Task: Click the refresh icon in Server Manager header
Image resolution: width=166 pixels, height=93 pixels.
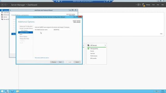Action: (x=138, y=5)
